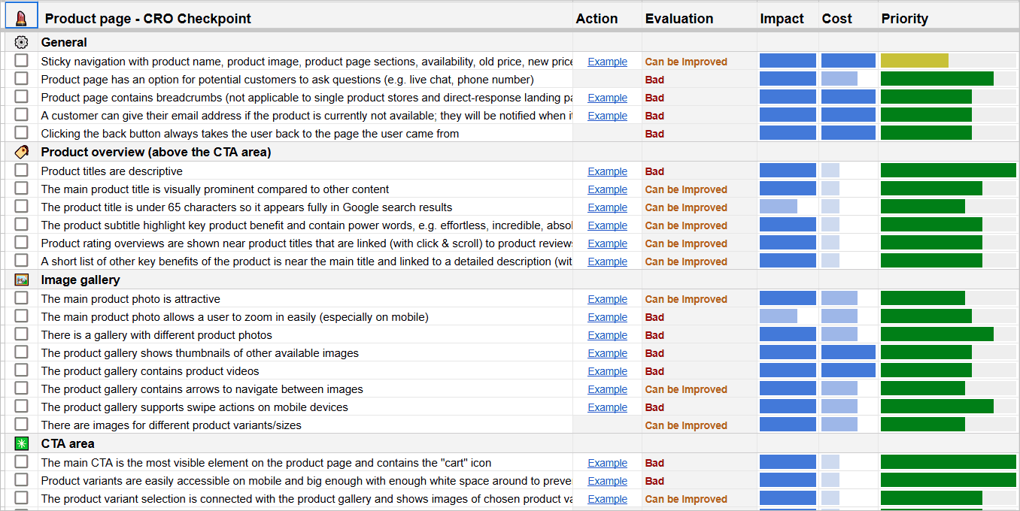
Task: Open the Example link for 'Product titles are descriptive'
Action: pyautogui.click(x=607, y=171)
